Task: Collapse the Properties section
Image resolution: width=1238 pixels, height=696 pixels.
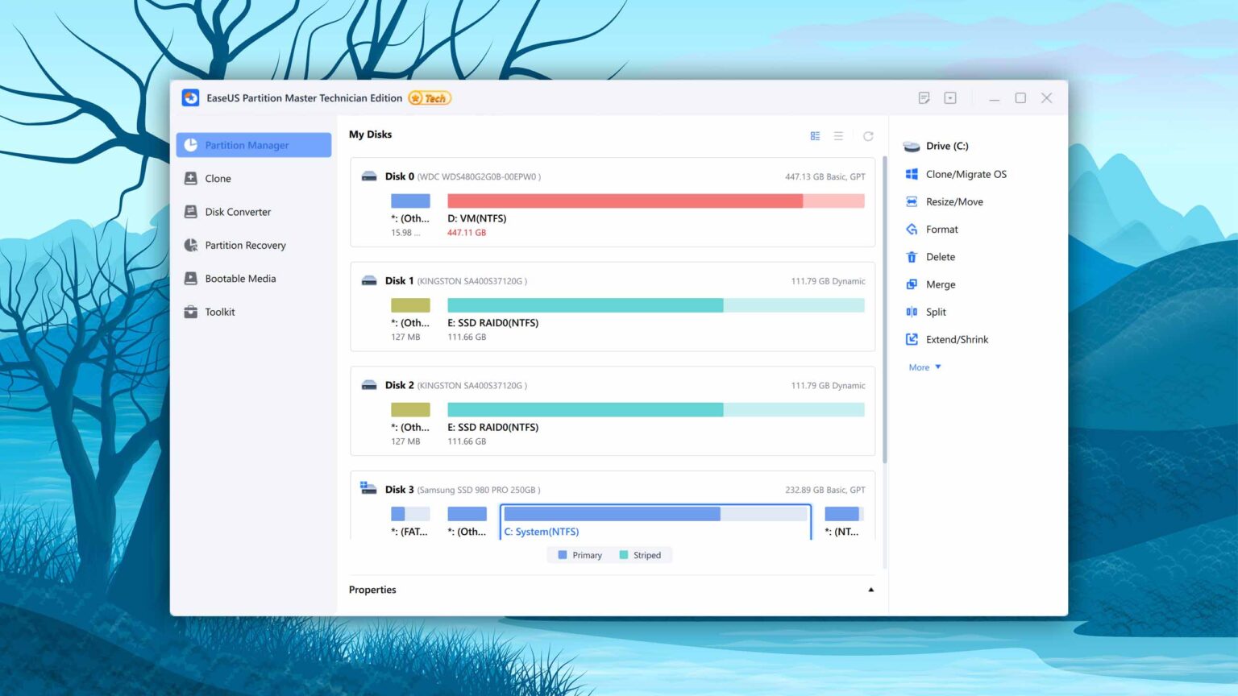Action: pos(870,590)
